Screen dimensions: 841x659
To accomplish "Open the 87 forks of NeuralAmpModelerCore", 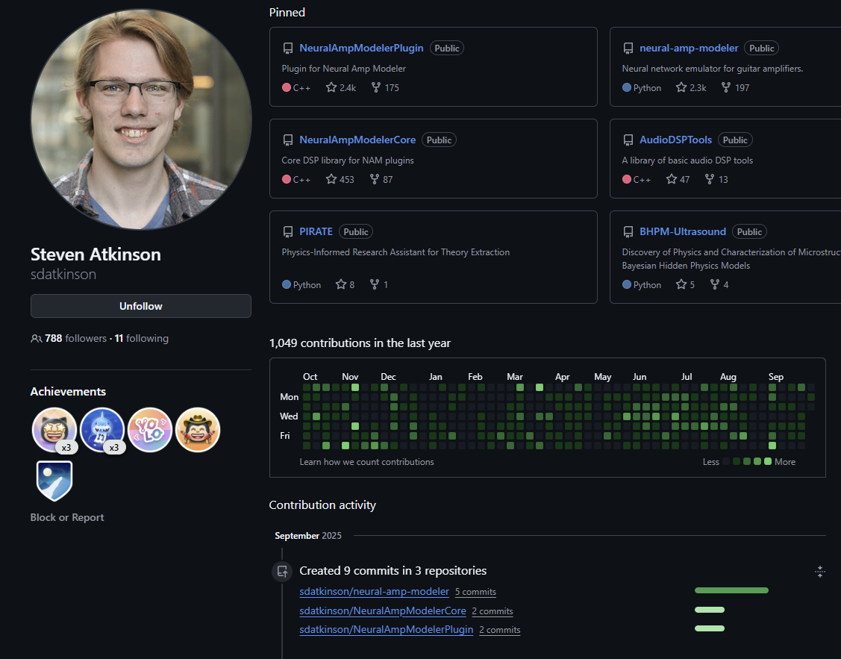I will click(381, 179).
